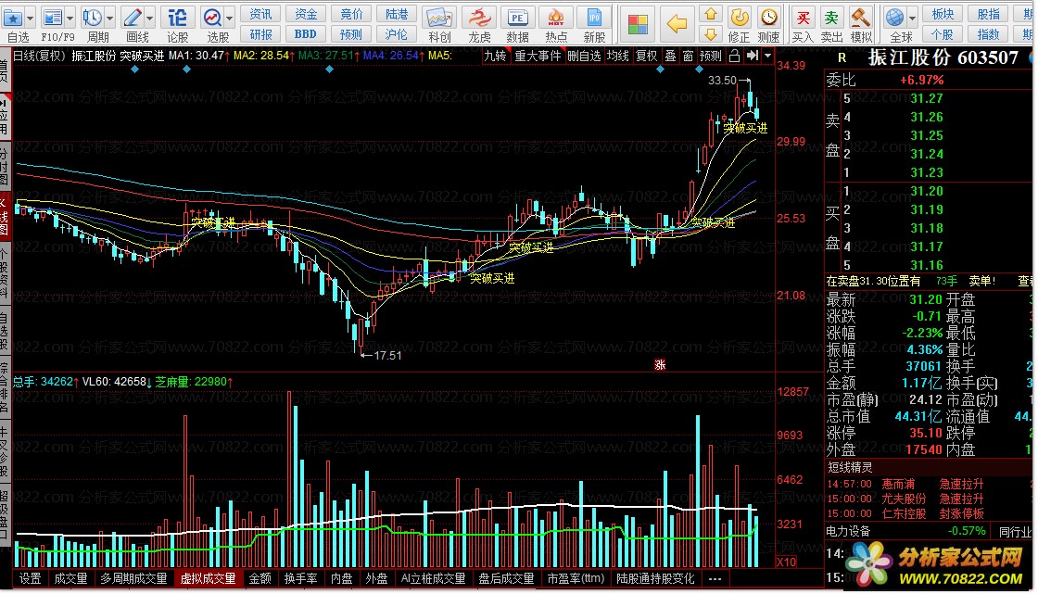Expand the 全球 global markets dropdown arrow
Screen dimensions: 1038x594
[x=913, y=18]
